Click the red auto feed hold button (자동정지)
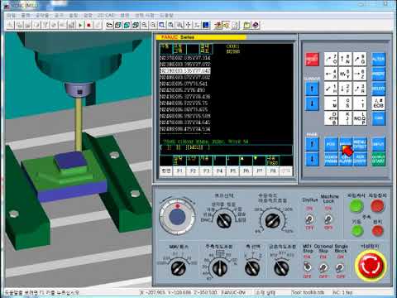The image size is (397, 298). (x=377, y=206)
